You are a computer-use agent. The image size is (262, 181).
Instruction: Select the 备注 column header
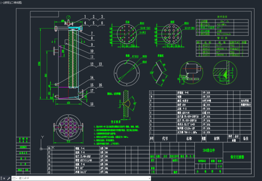click(x=246, y=138)
